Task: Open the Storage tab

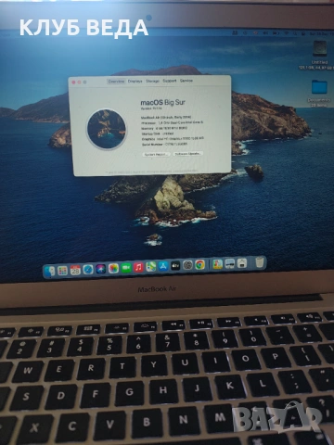Action: coord(152,81)
